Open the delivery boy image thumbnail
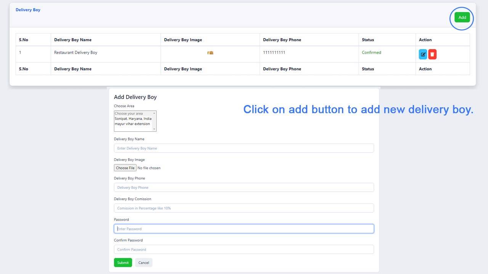Screen dimensions: 488x274 pos(210,53)
